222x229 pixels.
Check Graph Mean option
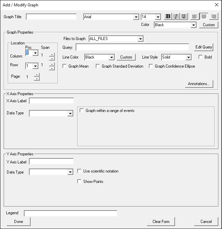coord(64,66)
